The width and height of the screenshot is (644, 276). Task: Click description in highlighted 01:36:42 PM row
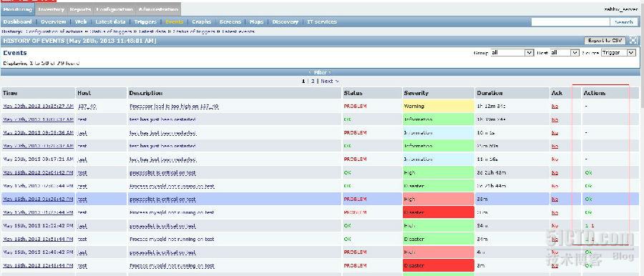pos(162,199)
